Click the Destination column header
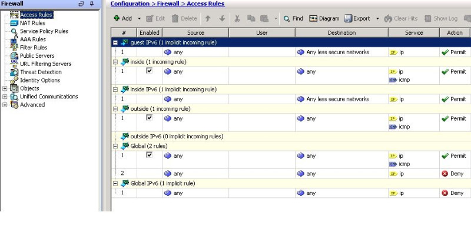 341,33
